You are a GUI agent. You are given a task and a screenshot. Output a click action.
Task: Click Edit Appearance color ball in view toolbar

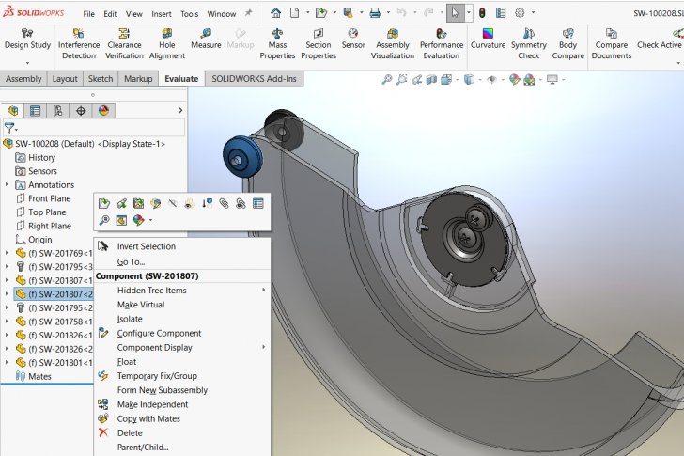514,79
